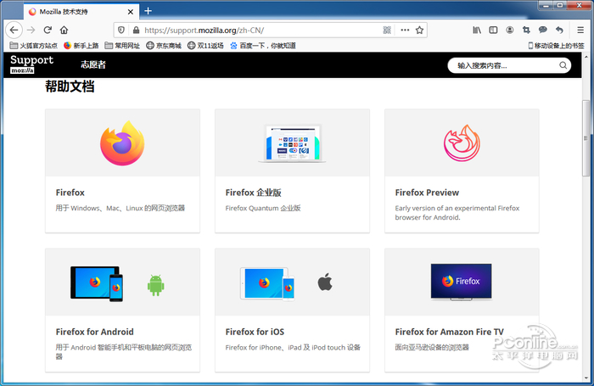Screen dimensions: 594x386
Task: Reload the current page
Action: click(x=48, y=30)
